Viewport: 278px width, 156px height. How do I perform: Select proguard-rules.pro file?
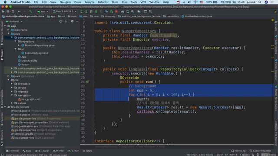(26, 126)
